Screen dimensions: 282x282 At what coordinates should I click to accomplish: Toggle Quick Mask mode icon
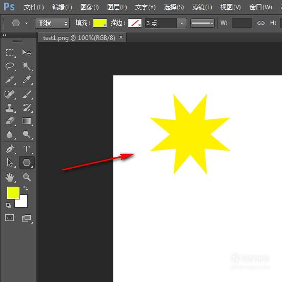[x=10, y=217]
